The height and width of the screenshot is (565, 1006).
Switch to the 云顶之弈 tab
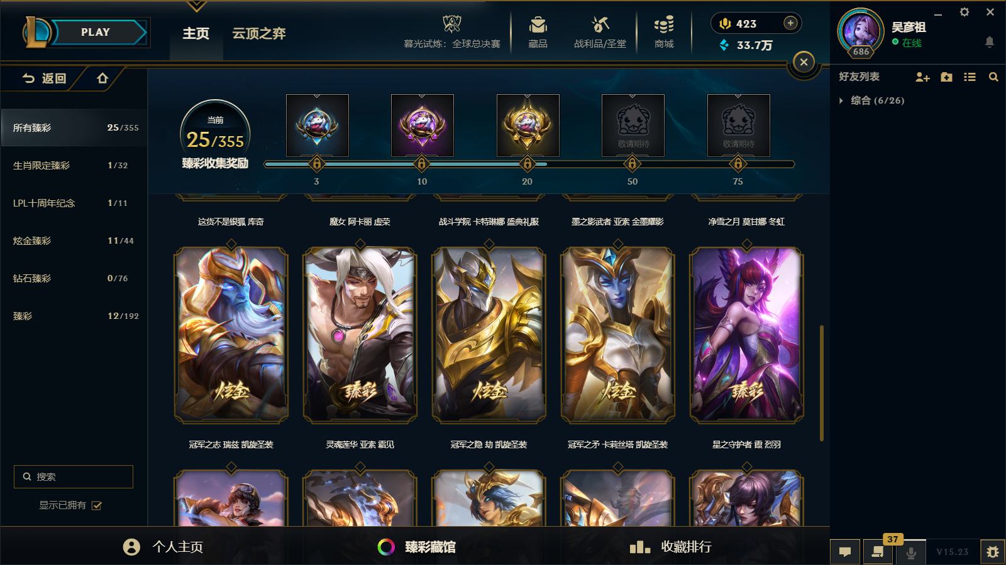click(x=259, y=33)
